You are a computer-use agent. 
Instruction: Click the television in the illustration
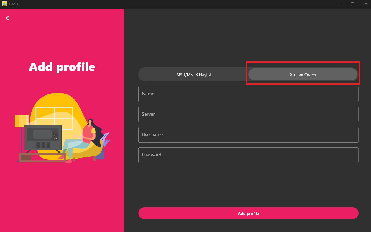[x=43, y=136]
